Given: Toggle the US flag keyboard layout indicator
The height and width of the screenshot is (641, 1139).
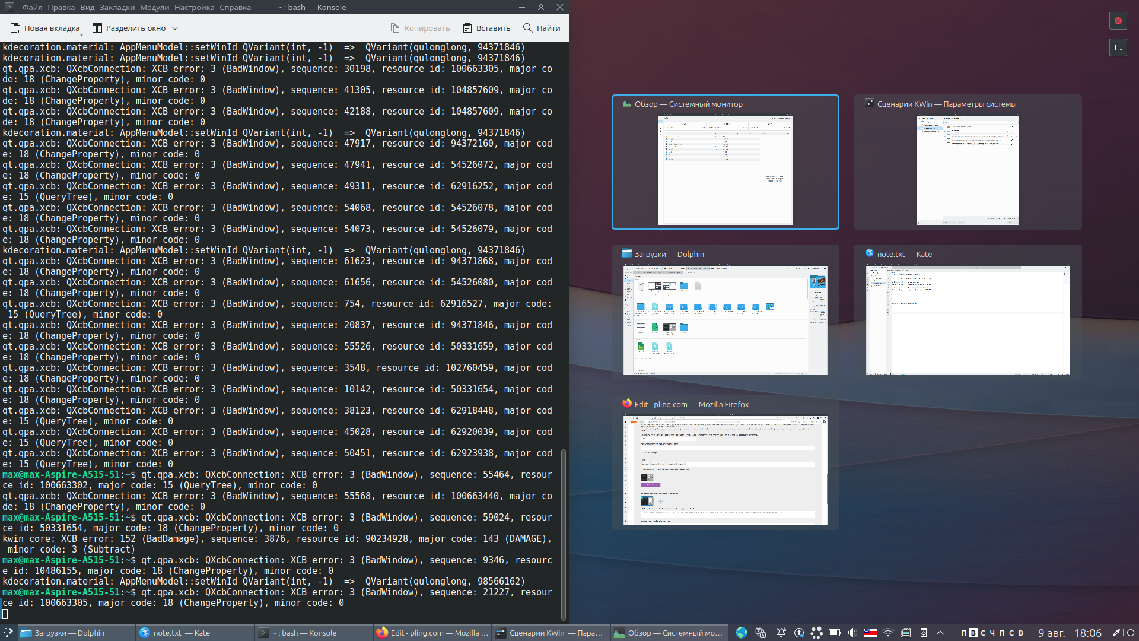Looking at the screenshot, I should [x=870, y=633].
